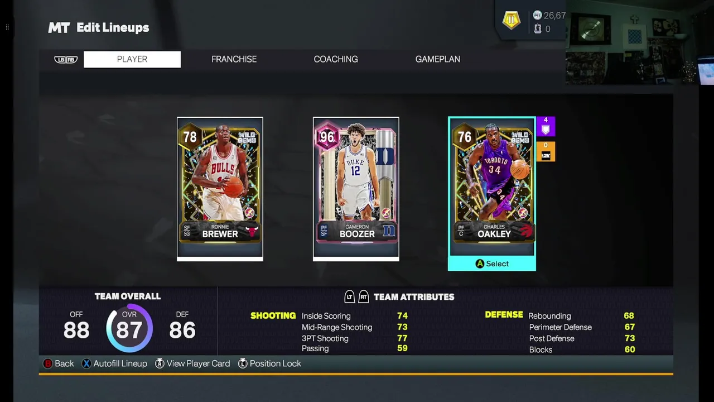This screenshot has height=402, width=714.
Task: Click the Select button under Oakley
Action: 492,264
